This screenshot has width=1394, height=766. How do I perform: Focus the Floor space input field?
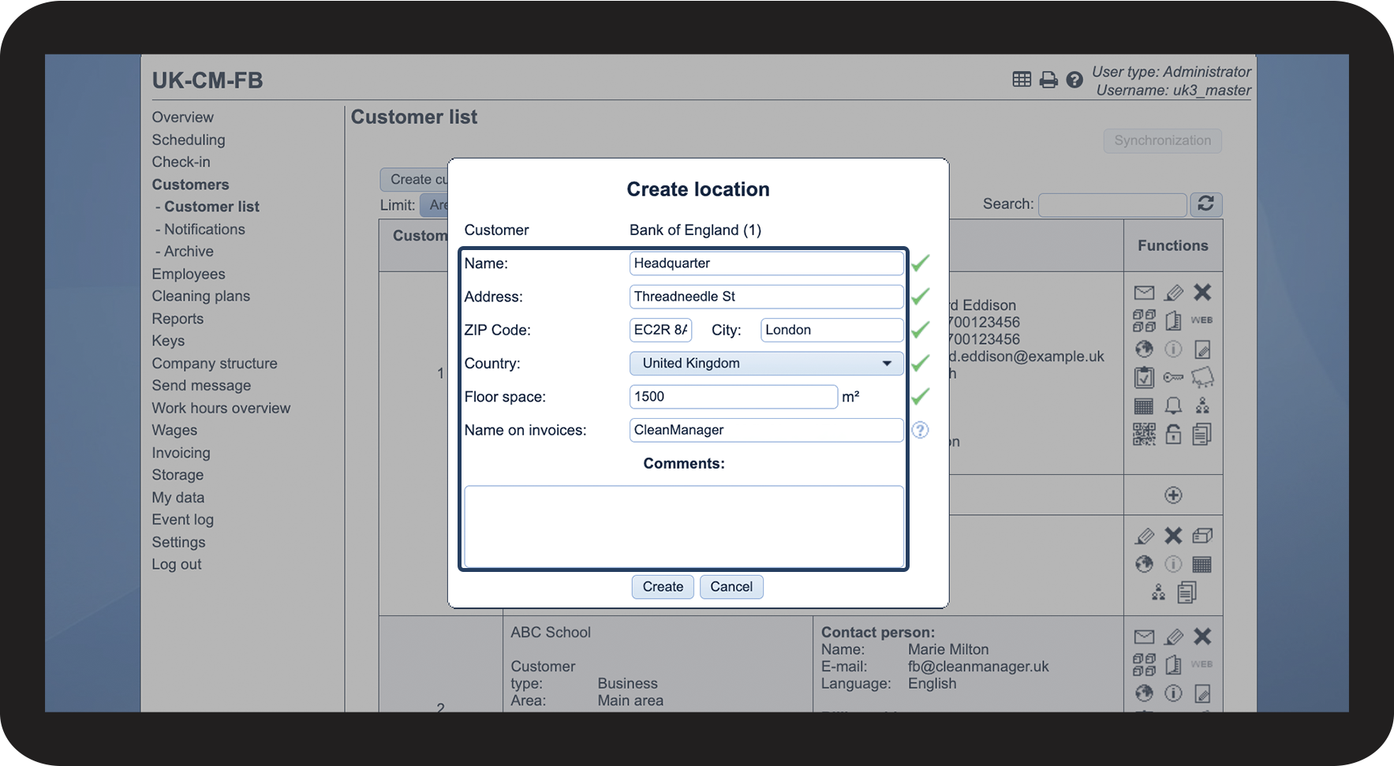point(733,397)
